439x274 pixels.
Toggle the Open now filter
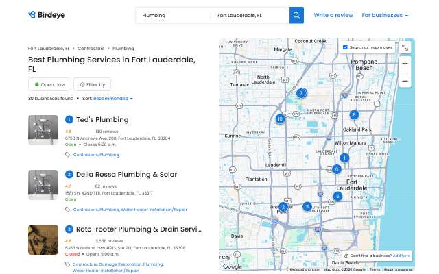point(49,84)
